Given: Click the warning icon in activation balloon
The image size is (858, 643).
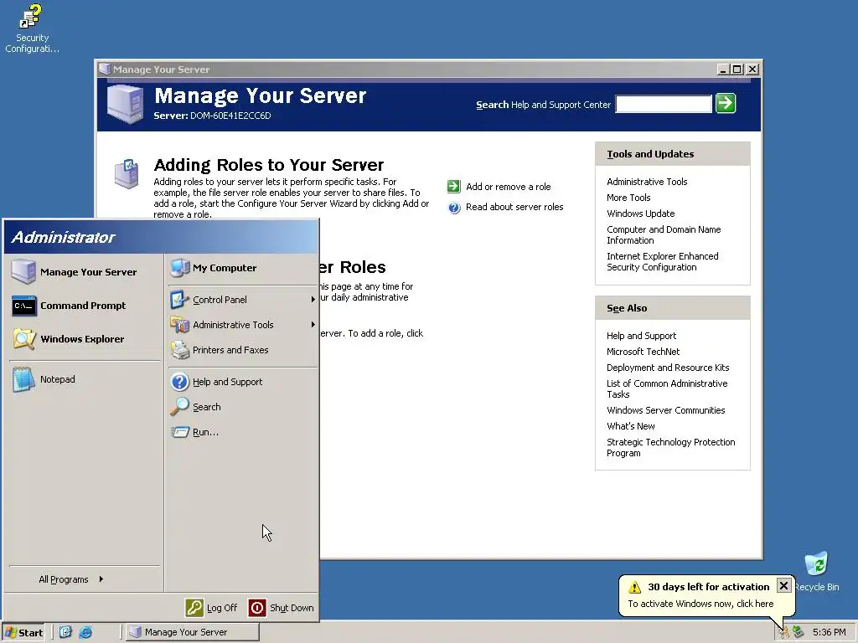Looking at the screenshot, I should [x=635, y=587].
